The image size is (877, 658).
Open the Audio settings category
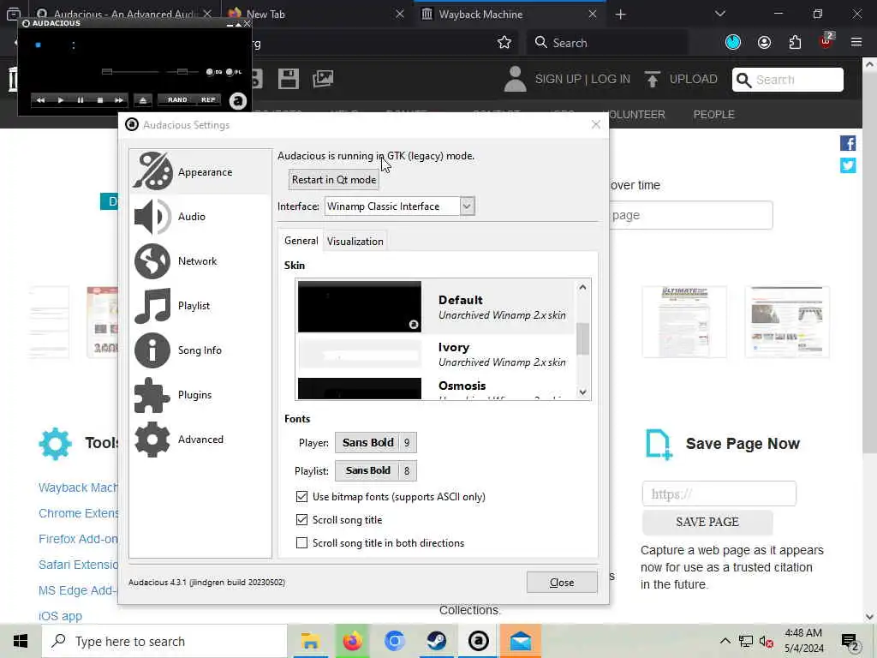(200, 217)
